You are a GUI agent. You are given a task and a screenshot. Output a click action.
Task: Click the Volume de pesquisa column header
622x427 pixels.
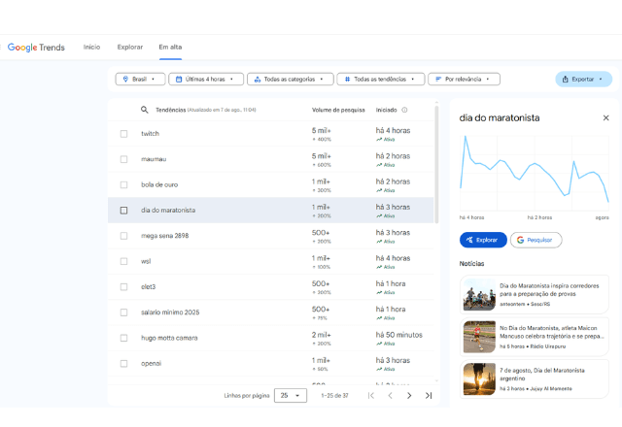pyautogui.click(x=338, y=110)
